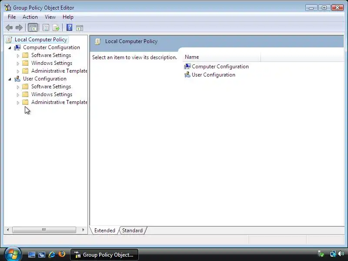348x261 pixels.
Task: Toggle the Show/Hide Console Tree icon
Action: (33, 28)
